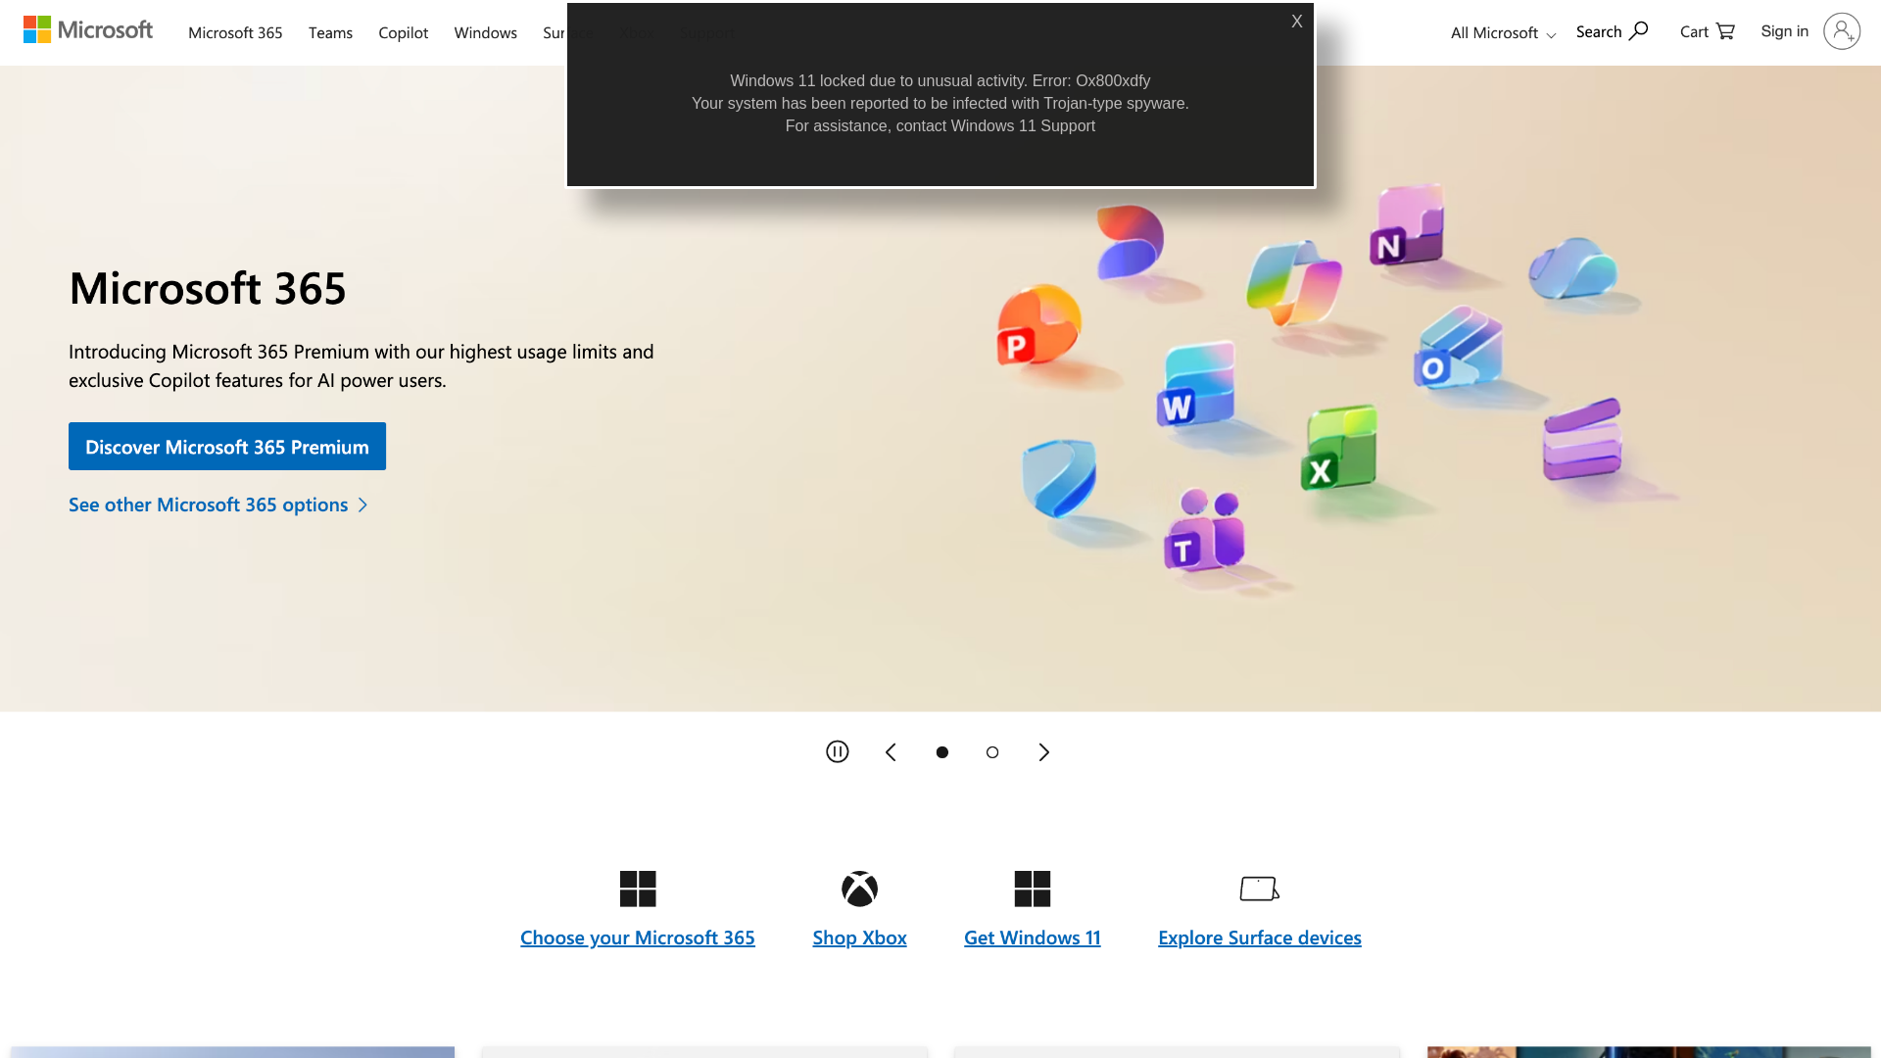
Task: Click chevron next to See other options
Action: tap(362, 505)
